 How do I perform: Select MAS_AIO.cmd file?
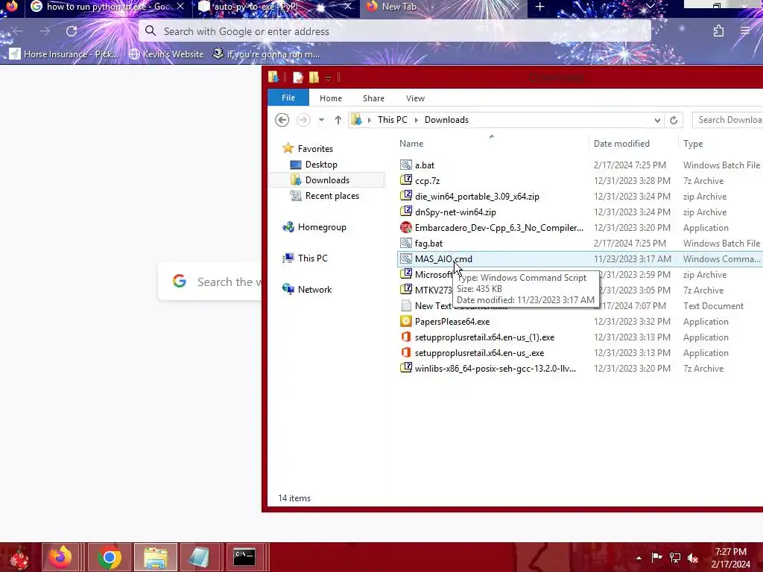pyautogui.click(x=443, y=258)
